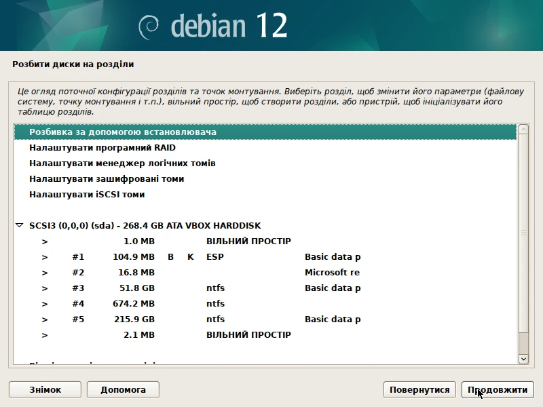Proceed with the Продовжити button
This screenshot has width=543, height=407.
(x=498, y=389)
